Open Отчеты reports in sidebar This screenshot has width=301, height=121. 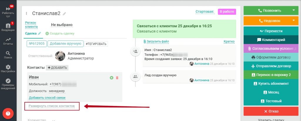(8, 41)
